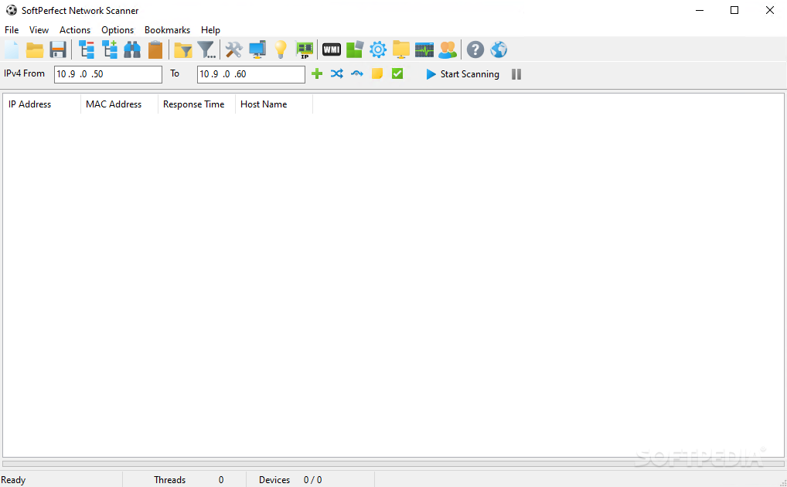Viewport: 787px width, 487px height.
Task: Open the View menu
Action: (39, 30)
